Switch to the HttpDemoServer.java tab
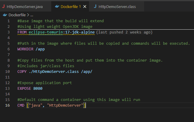 point(26,7)
